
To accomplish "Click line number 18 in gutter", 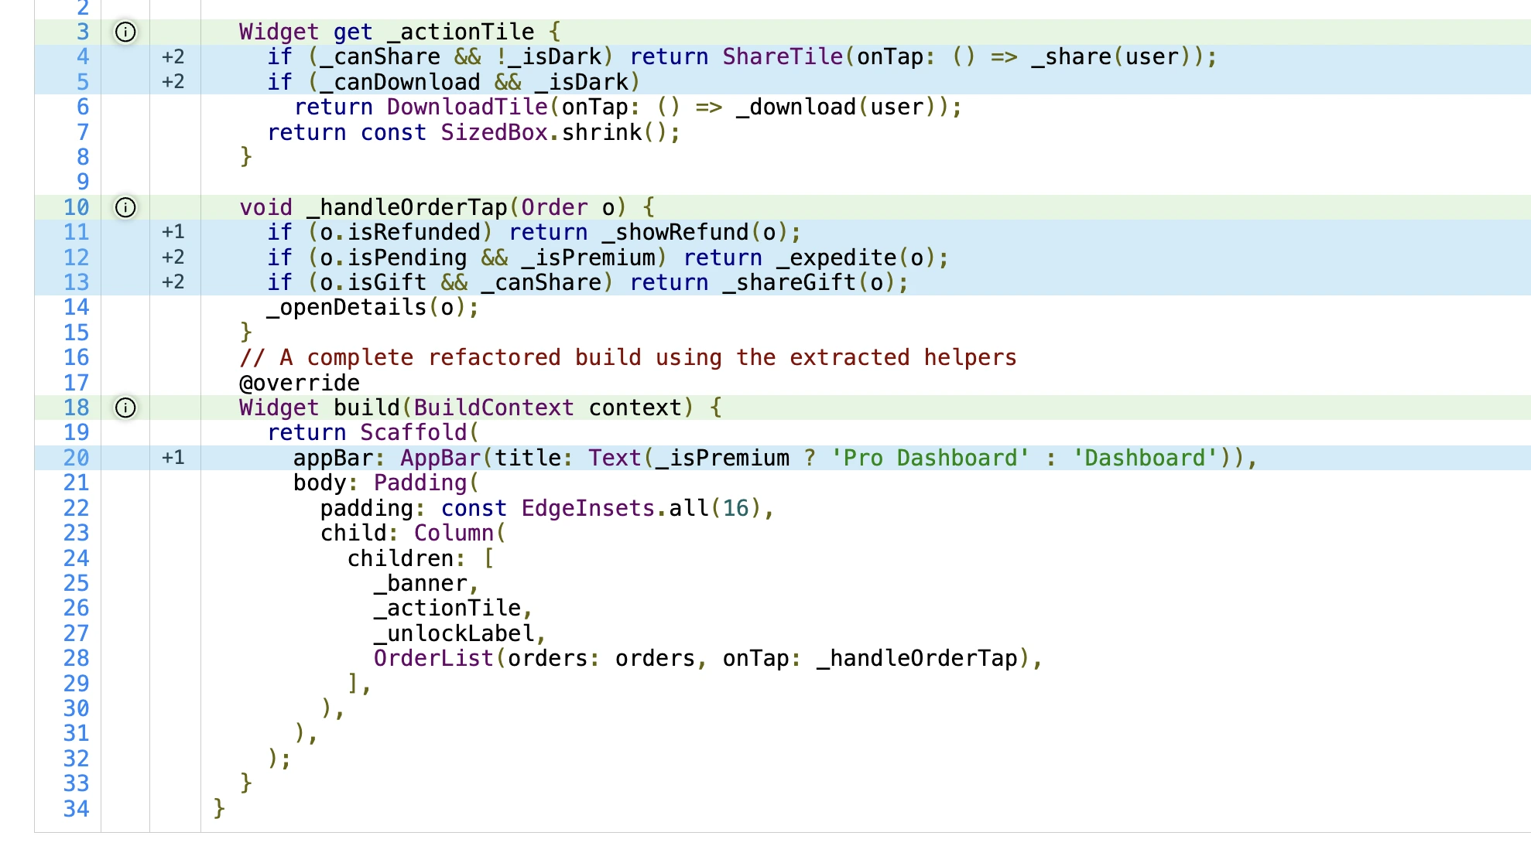I will click(76, 408).
